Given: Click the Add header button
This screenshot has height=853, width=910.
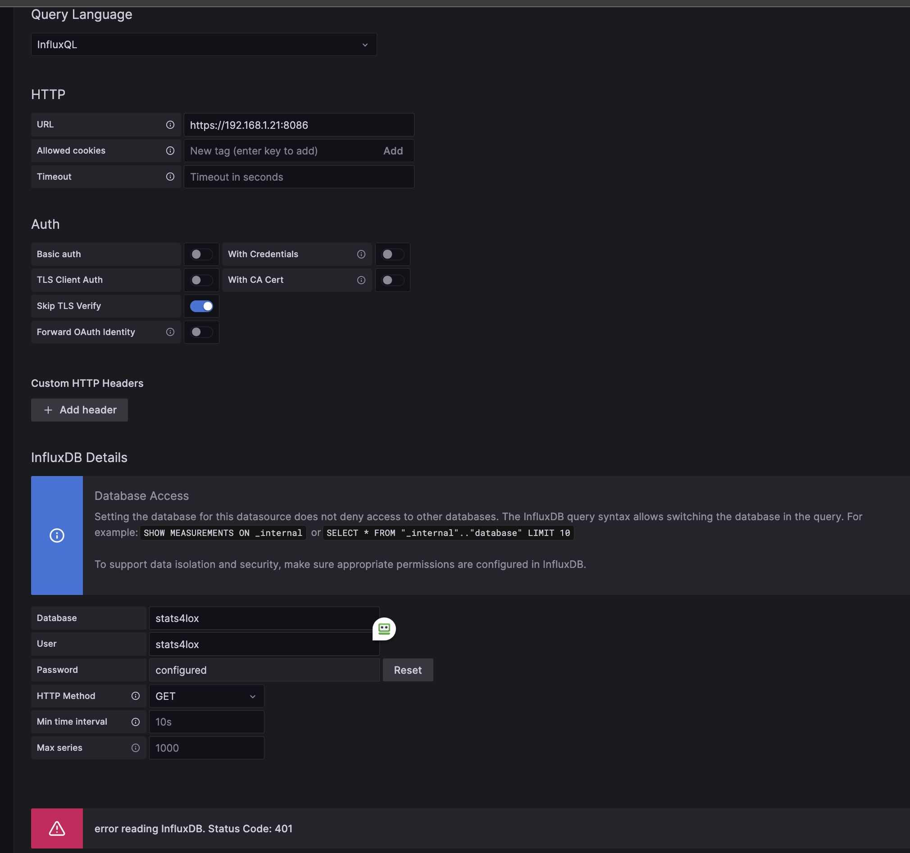Looking at the screenshot, I should coord(80,410).
